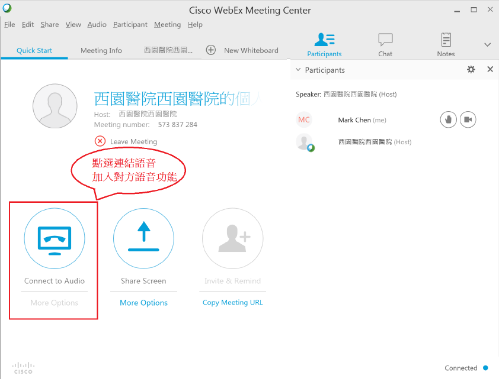Expand more panel options chevron
499x379 pixels.
(488, 45)
